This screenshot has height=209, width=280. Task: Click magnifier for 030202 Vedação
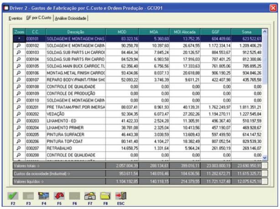tap(19, 114)
